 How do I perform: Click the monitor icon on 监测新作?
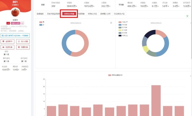click(4, 41)
